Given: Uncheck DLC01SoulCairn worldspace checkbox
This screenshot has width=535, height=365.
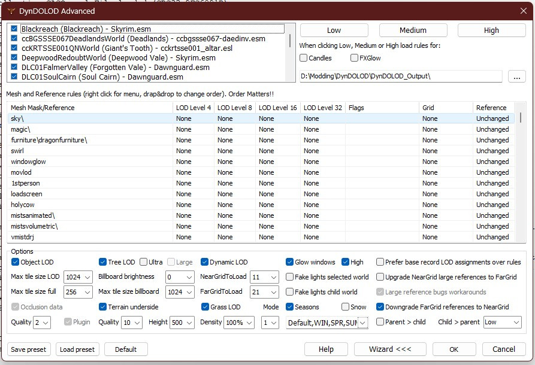Looking at the screenshot, I should pos(14,77).
